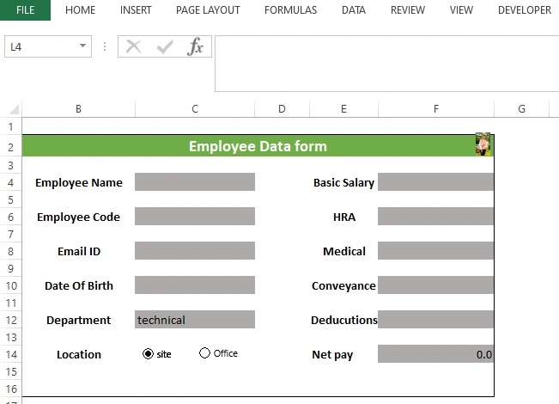This screenshot has height=404, width=559.
Task: Click the Insert Function fx icon
Action: pos(195,46)
